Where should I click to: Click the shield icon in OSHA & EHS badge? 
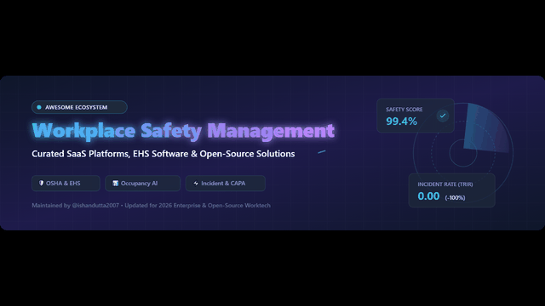click(x=41, y=183)
